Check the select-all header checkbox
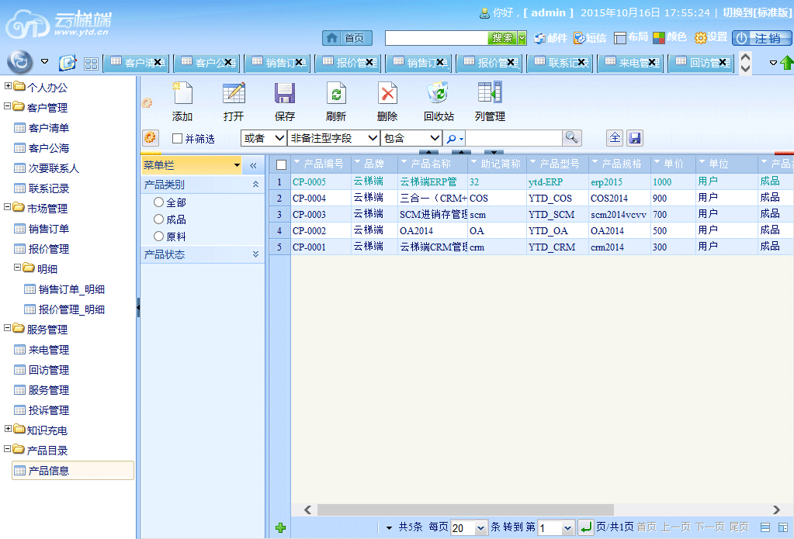Image resolution: width=794 pixels, height=539 pixels. (282, 164)
